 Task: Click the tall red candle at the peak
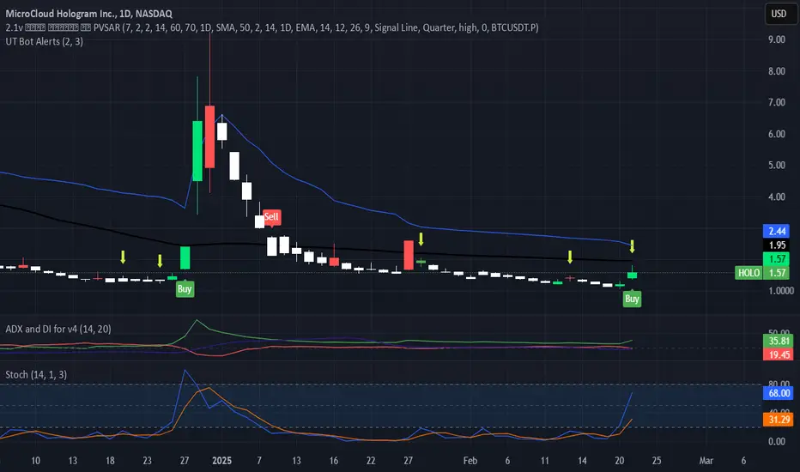click(x=209, y=136)
